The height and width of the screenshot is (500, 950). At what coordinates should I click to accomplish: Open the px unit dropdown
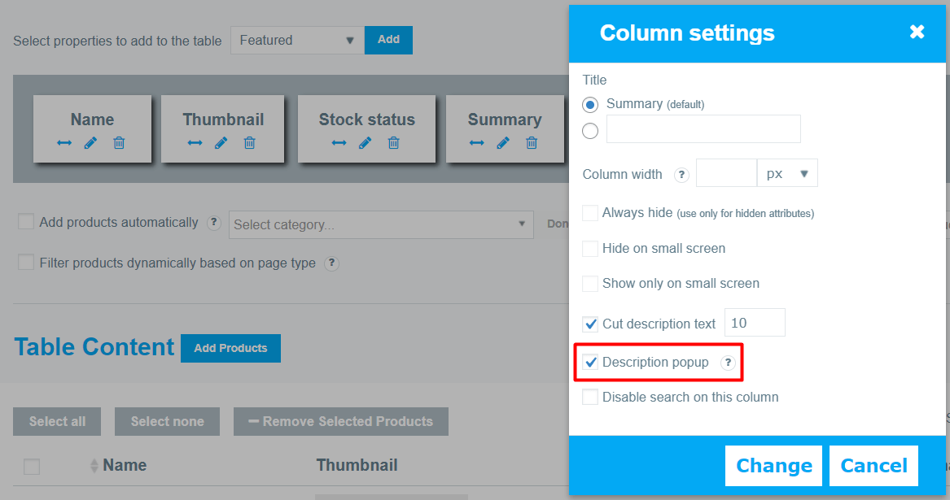[787, 173]
